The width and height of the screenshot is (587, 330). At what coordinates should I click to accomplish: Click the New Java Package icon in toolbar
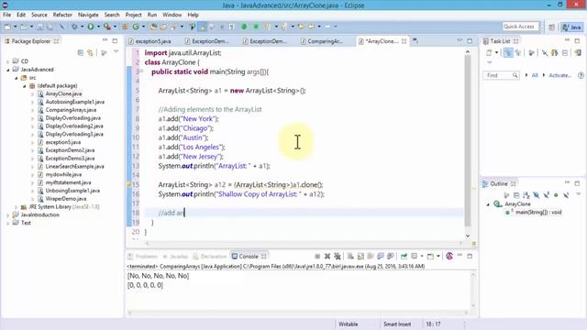[125, 27]
